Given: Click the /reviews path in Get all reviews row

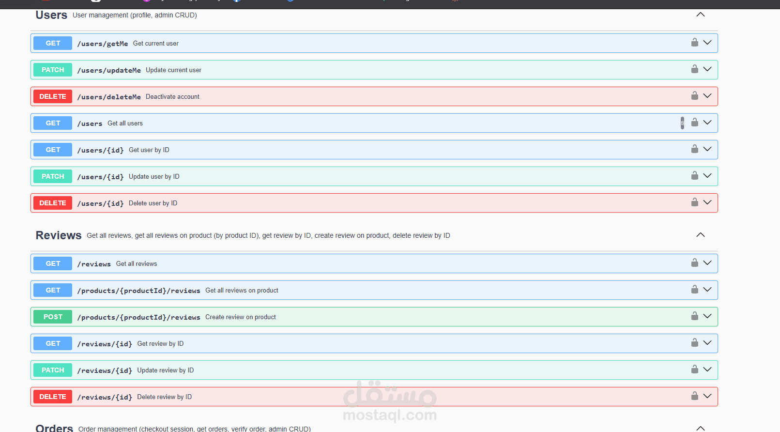Looking at the screenshot, I should 94,264.
